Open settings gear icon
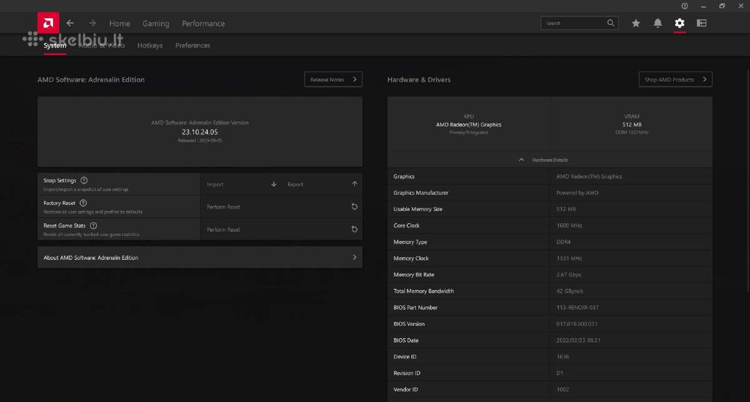 pos(679,23)
